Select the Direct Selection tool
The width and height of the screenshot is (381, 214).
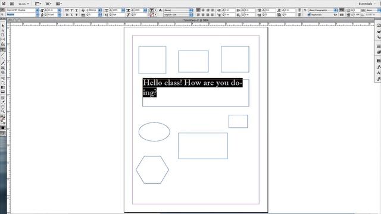(2, 30)
